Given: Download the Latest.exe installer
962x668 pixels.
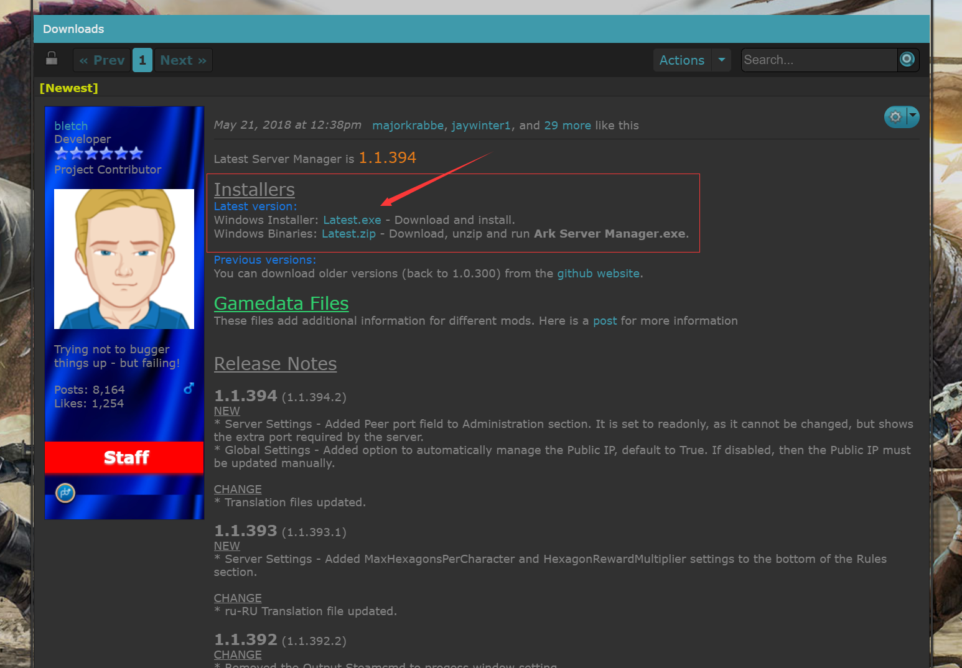Looking at the screenshot, I should [352, 220].
